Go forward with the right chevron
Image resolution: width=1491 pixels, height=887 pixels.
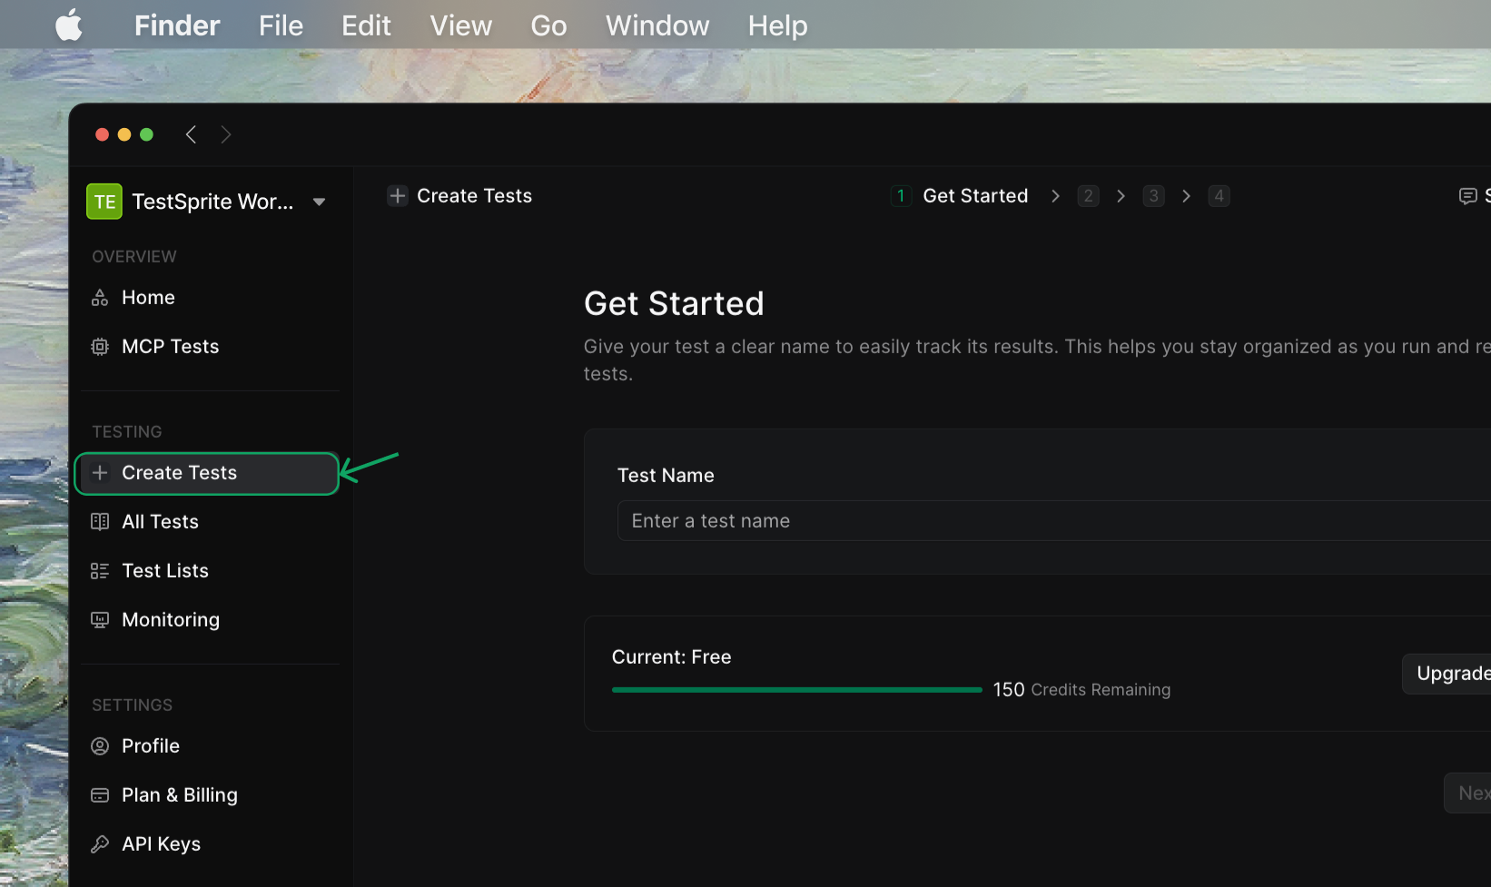(226, 134)
